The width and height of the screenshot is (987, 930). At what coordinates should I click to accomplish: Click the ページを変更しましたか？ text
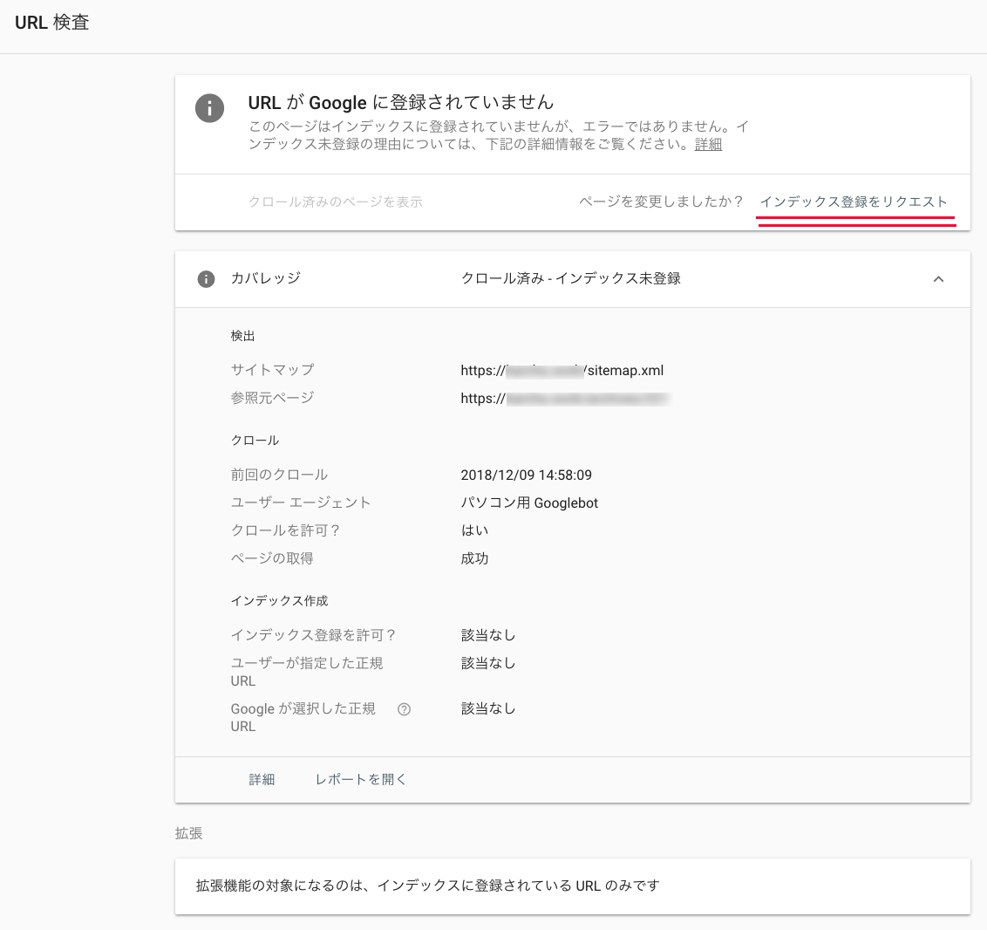[661, 202]
